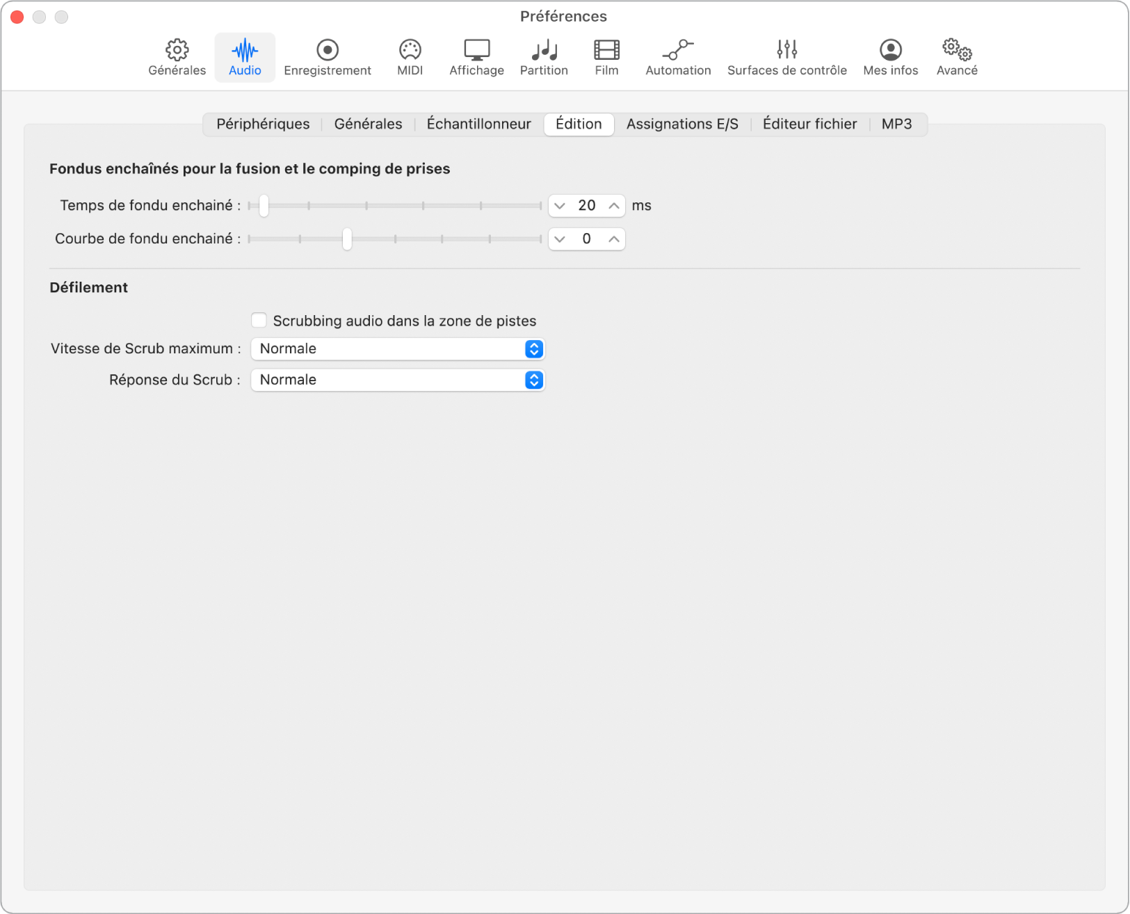Decrease the crossfade time with the down arrow

point(560,206)
